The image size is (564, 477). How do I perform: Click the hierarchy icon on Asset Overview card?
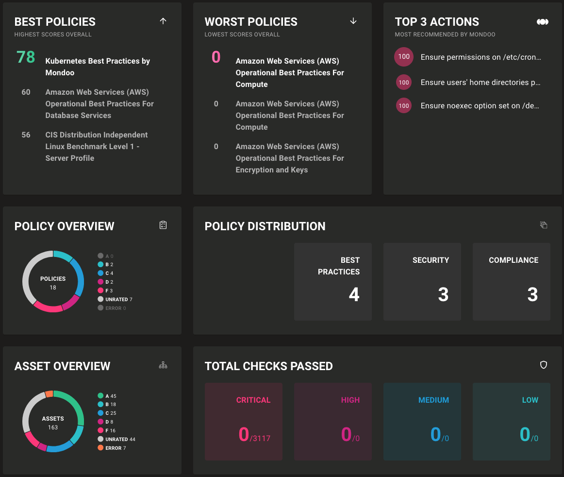(x=163, y=364)
